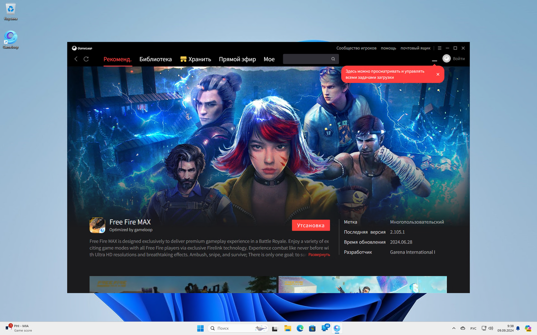Click the Free Fire MAX game icon
This screenshot has width=537, height=335.
coord(97,225)
